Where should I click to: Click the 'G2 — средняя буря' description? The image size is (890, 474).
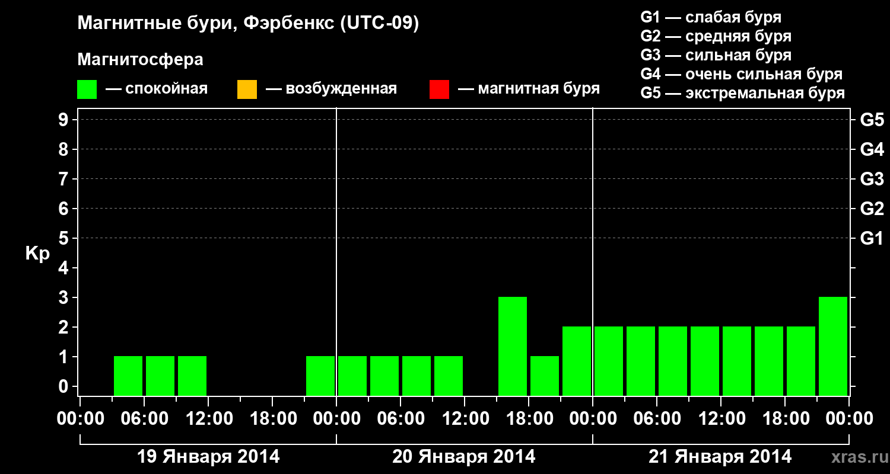716,36
